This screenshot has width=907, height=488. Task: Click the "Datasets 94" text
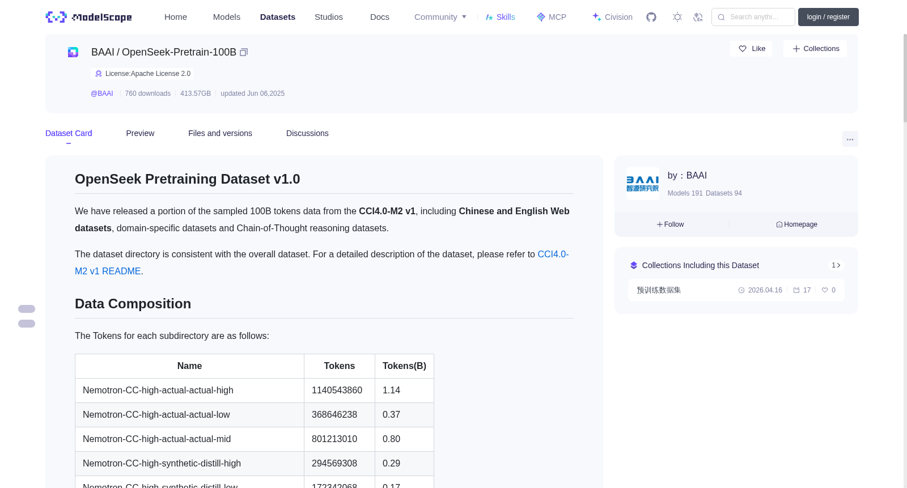click(724, 193)
